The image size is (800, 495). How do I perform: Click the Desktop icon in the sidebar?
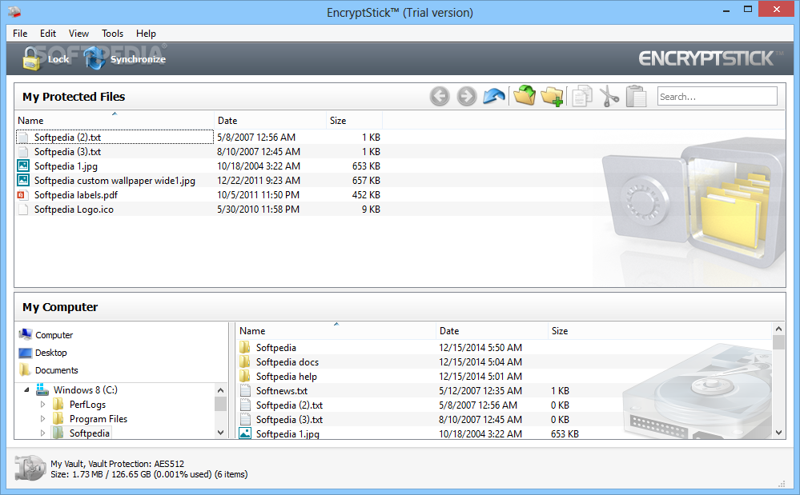tap(26, 353)
